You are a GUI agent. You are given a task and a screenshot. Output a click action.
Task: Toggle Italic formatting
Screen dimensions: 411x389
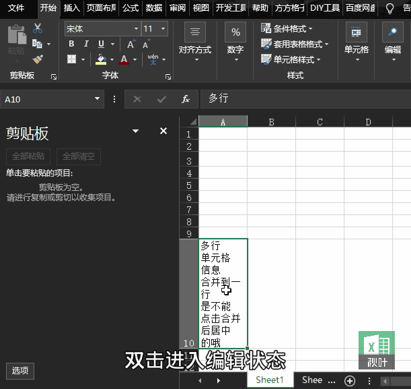click(x=86, y=44)
